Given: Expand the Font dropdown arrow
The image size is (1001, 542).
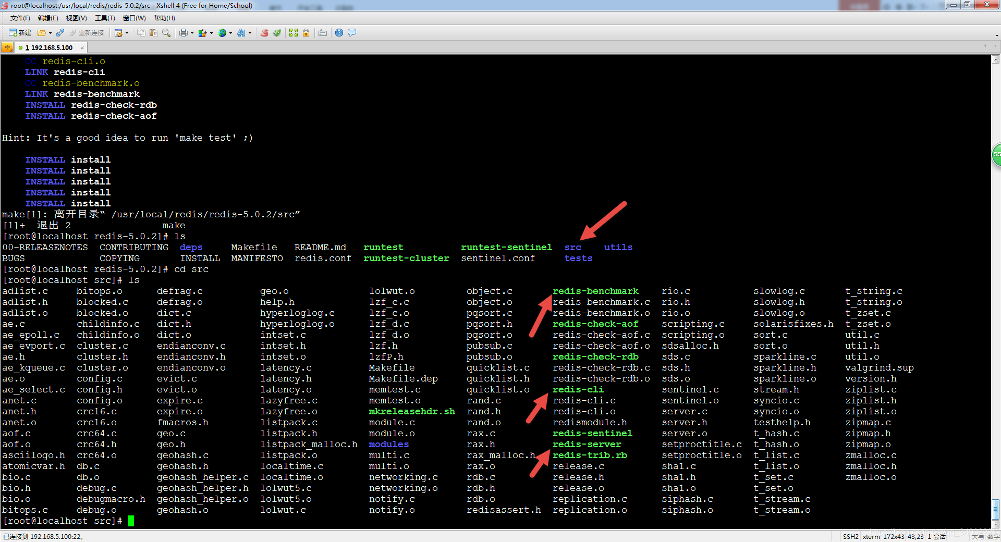Looking at the screenshot, I should tap(250, 33).
